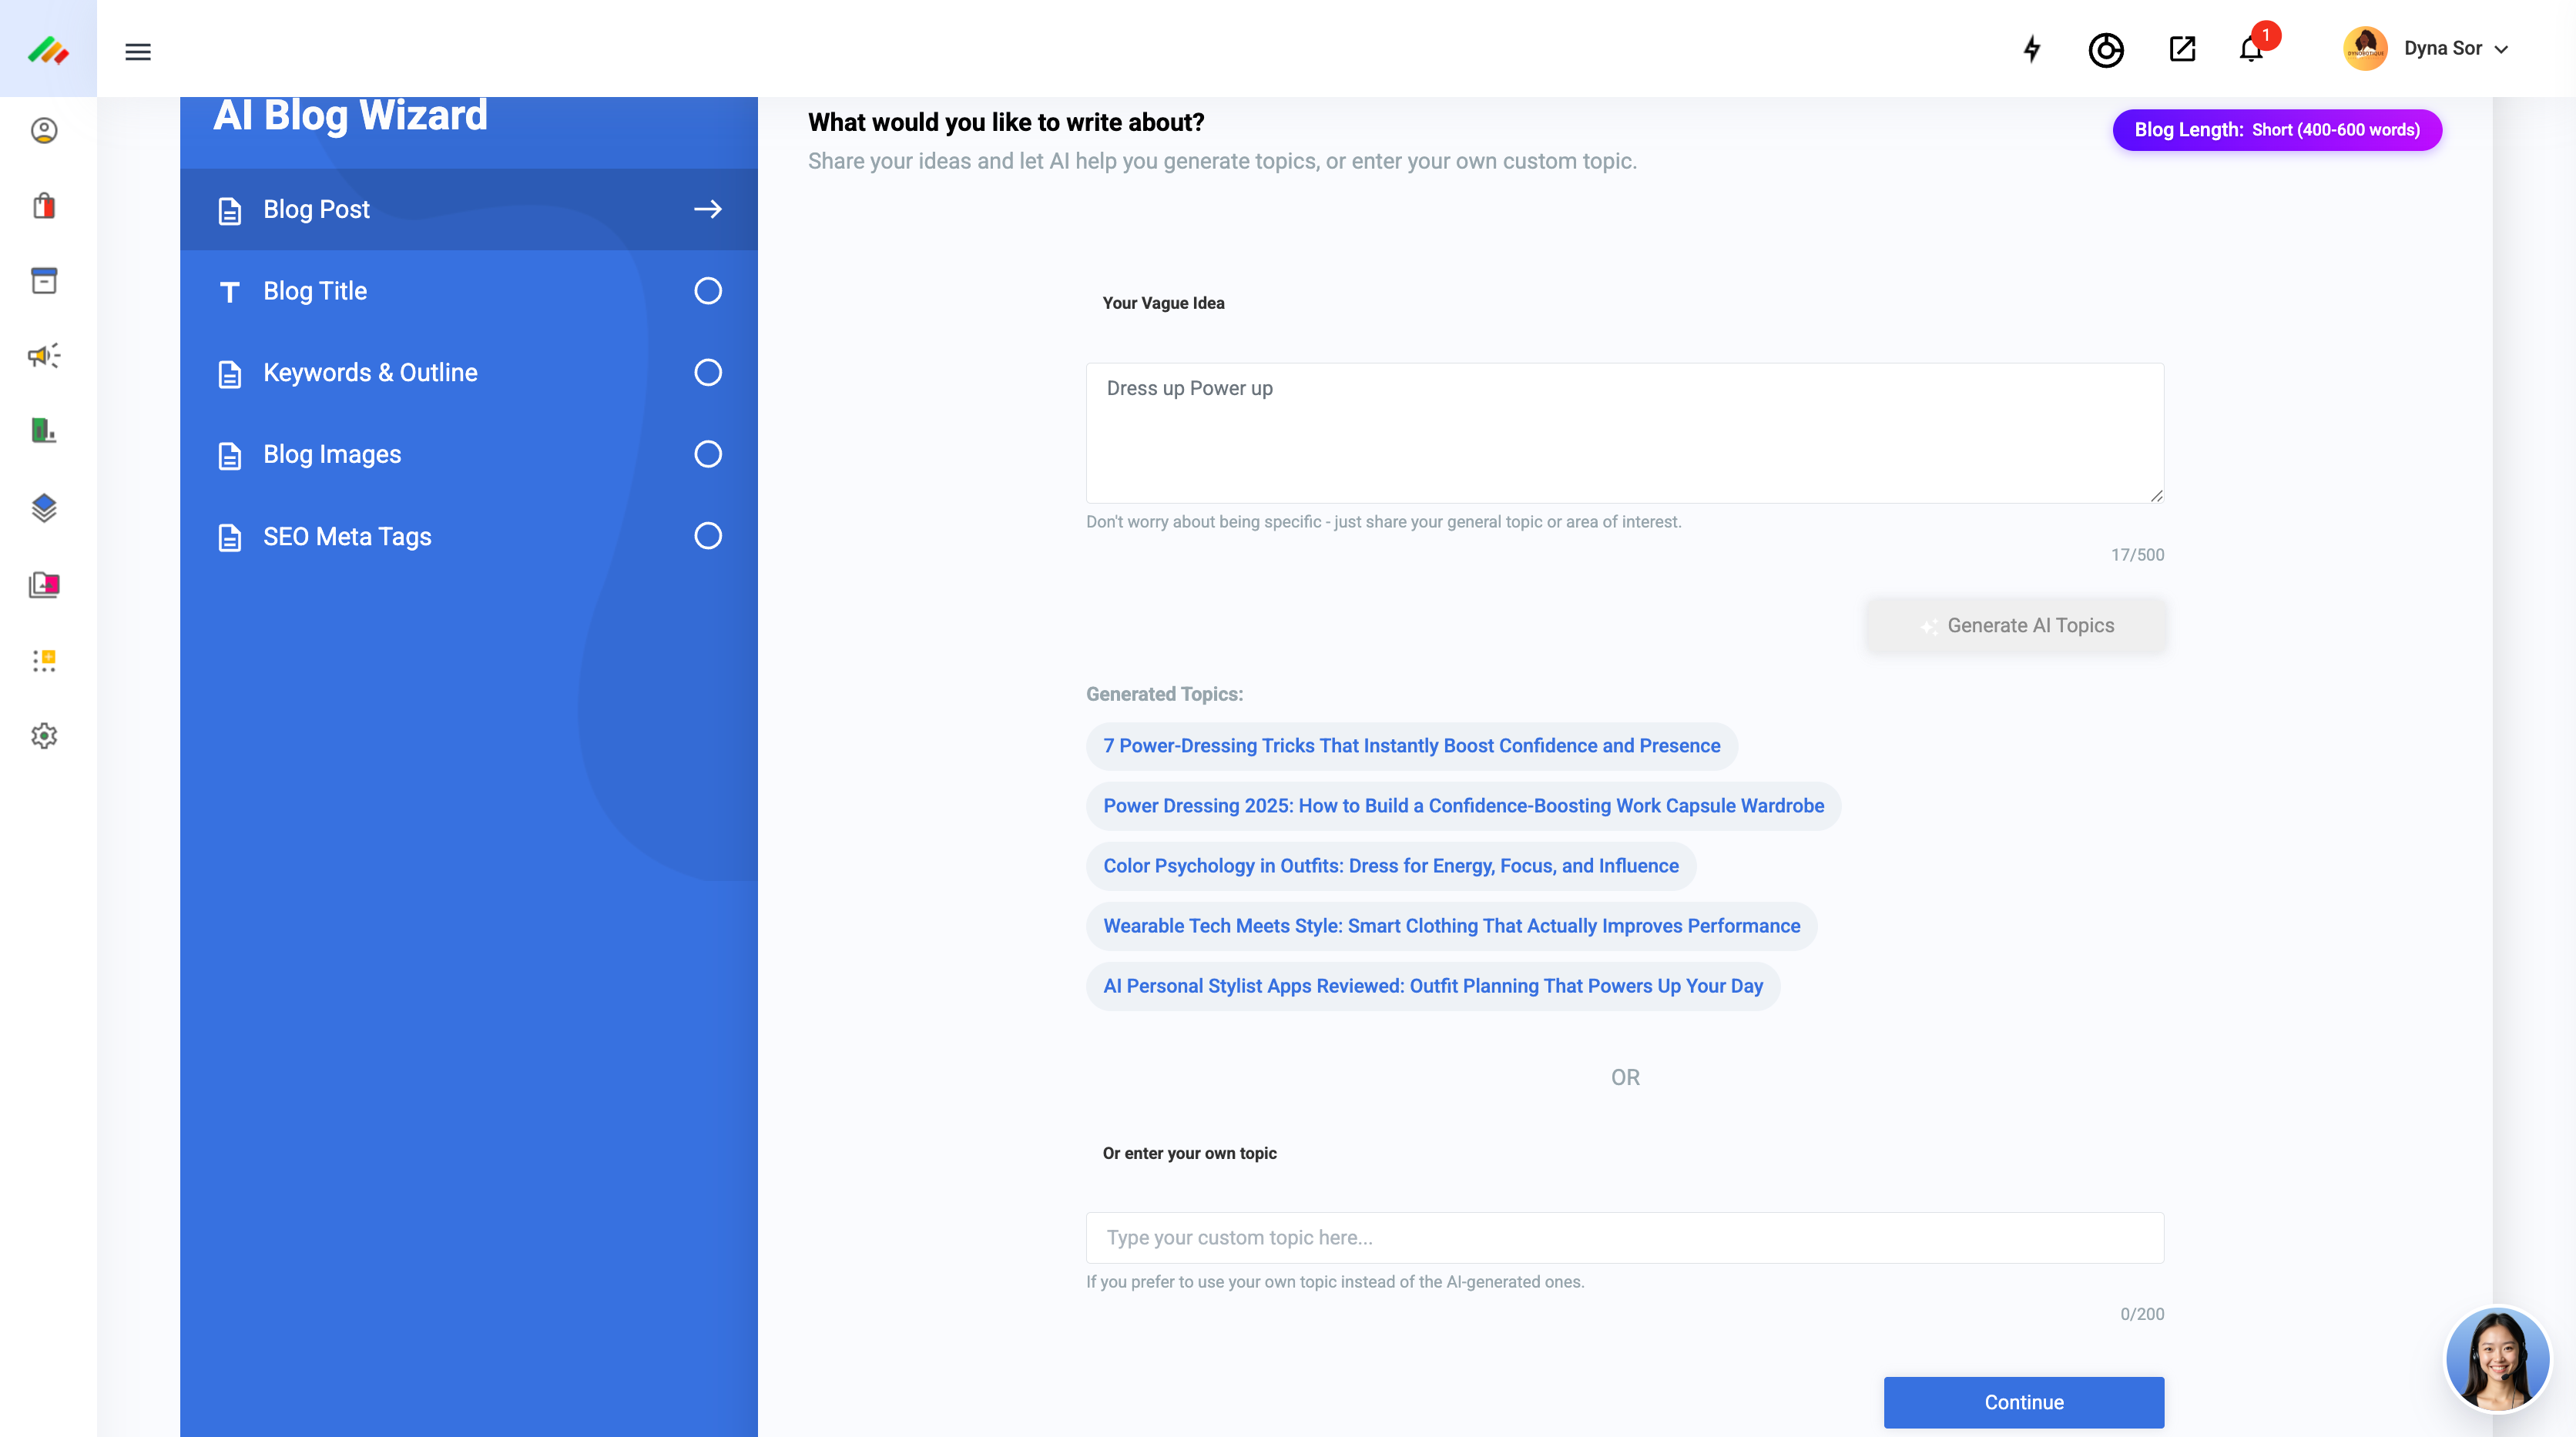
Task: Click the 'Generated Topics:' label
Action: click(1164, 694)
